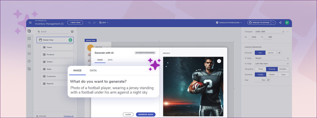Click the views Search field

(53, 32)
